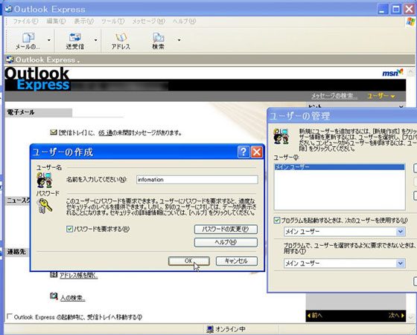
Task: Expand the Send/Receive dropdown arrow
Action: tap(96, 40)
